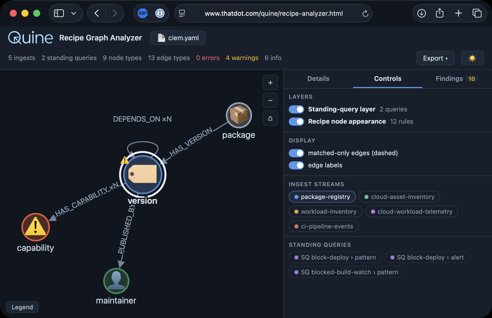Click the Safari address bar URL

pos(274,13)
